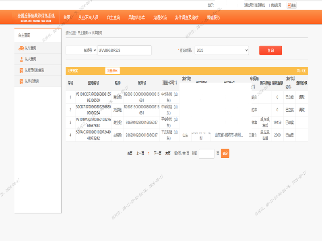Sort by 理赔公司 column arrows
This screenshot has height=241, width=322.
click(176, 83)
